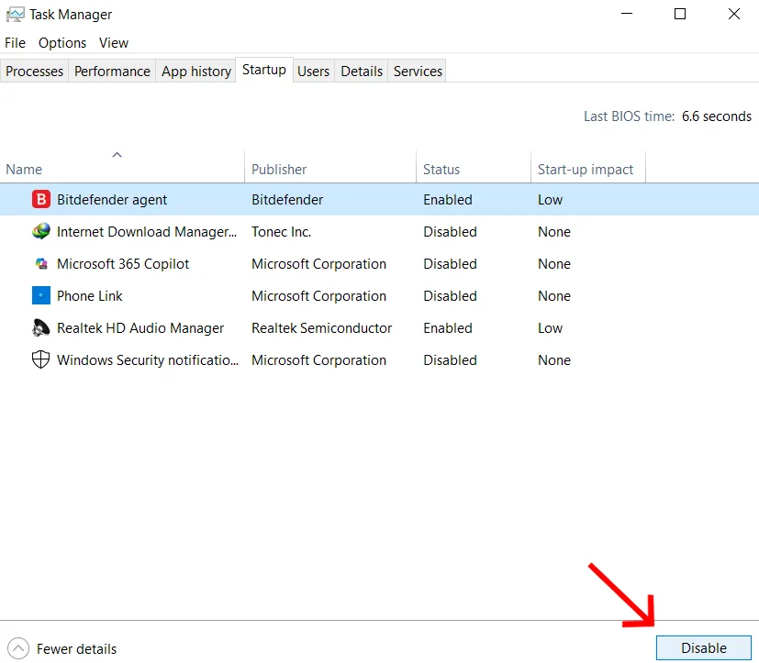
Task: Switch to the Performance tab
Action: pos(111,71)
